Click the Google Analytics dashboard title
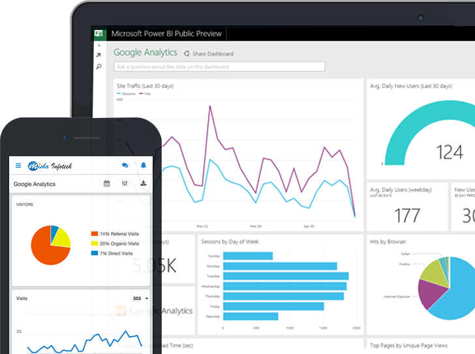Viewport: 475px width, 354px height. click(x=146, y=52)
